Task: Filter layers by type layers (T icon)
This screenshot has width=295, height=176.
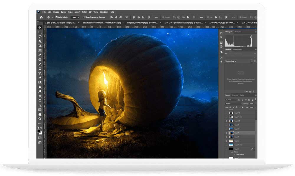Action: (246, 100)
